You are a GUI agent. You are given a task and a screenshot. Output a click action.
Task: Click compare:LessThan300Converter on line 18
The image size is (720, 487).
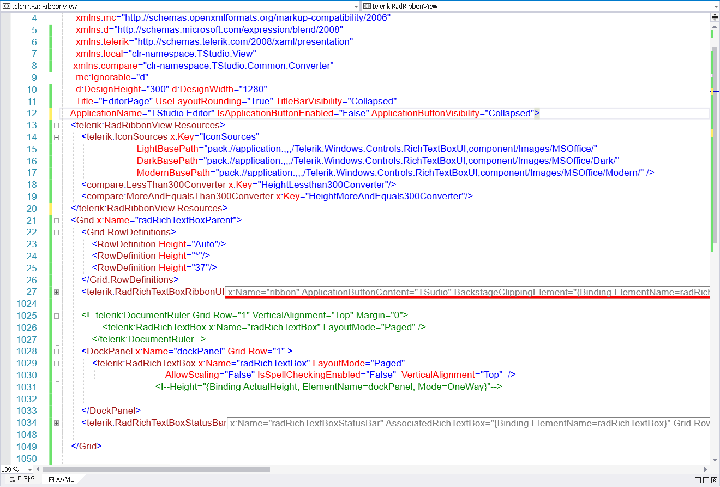239,185
